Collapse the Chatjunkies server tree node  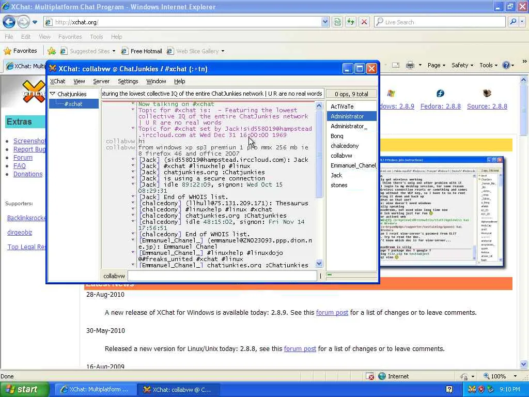[x=52, y=94]
